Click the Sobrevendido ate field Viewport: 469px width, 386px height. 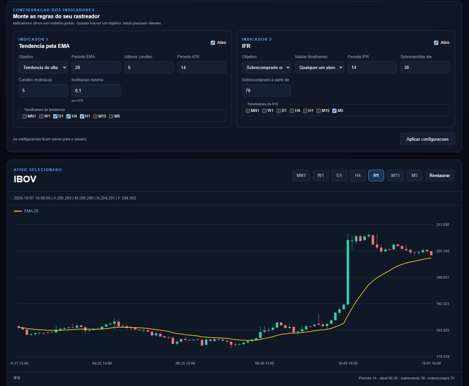(x=425, y=67)
